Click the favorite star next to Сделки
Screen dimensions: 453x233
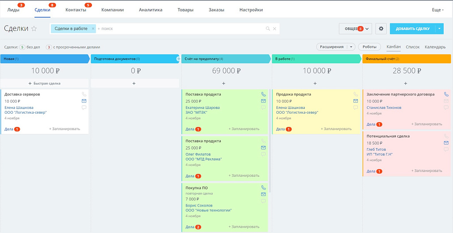pyautogui.click(x=34, y=29)
